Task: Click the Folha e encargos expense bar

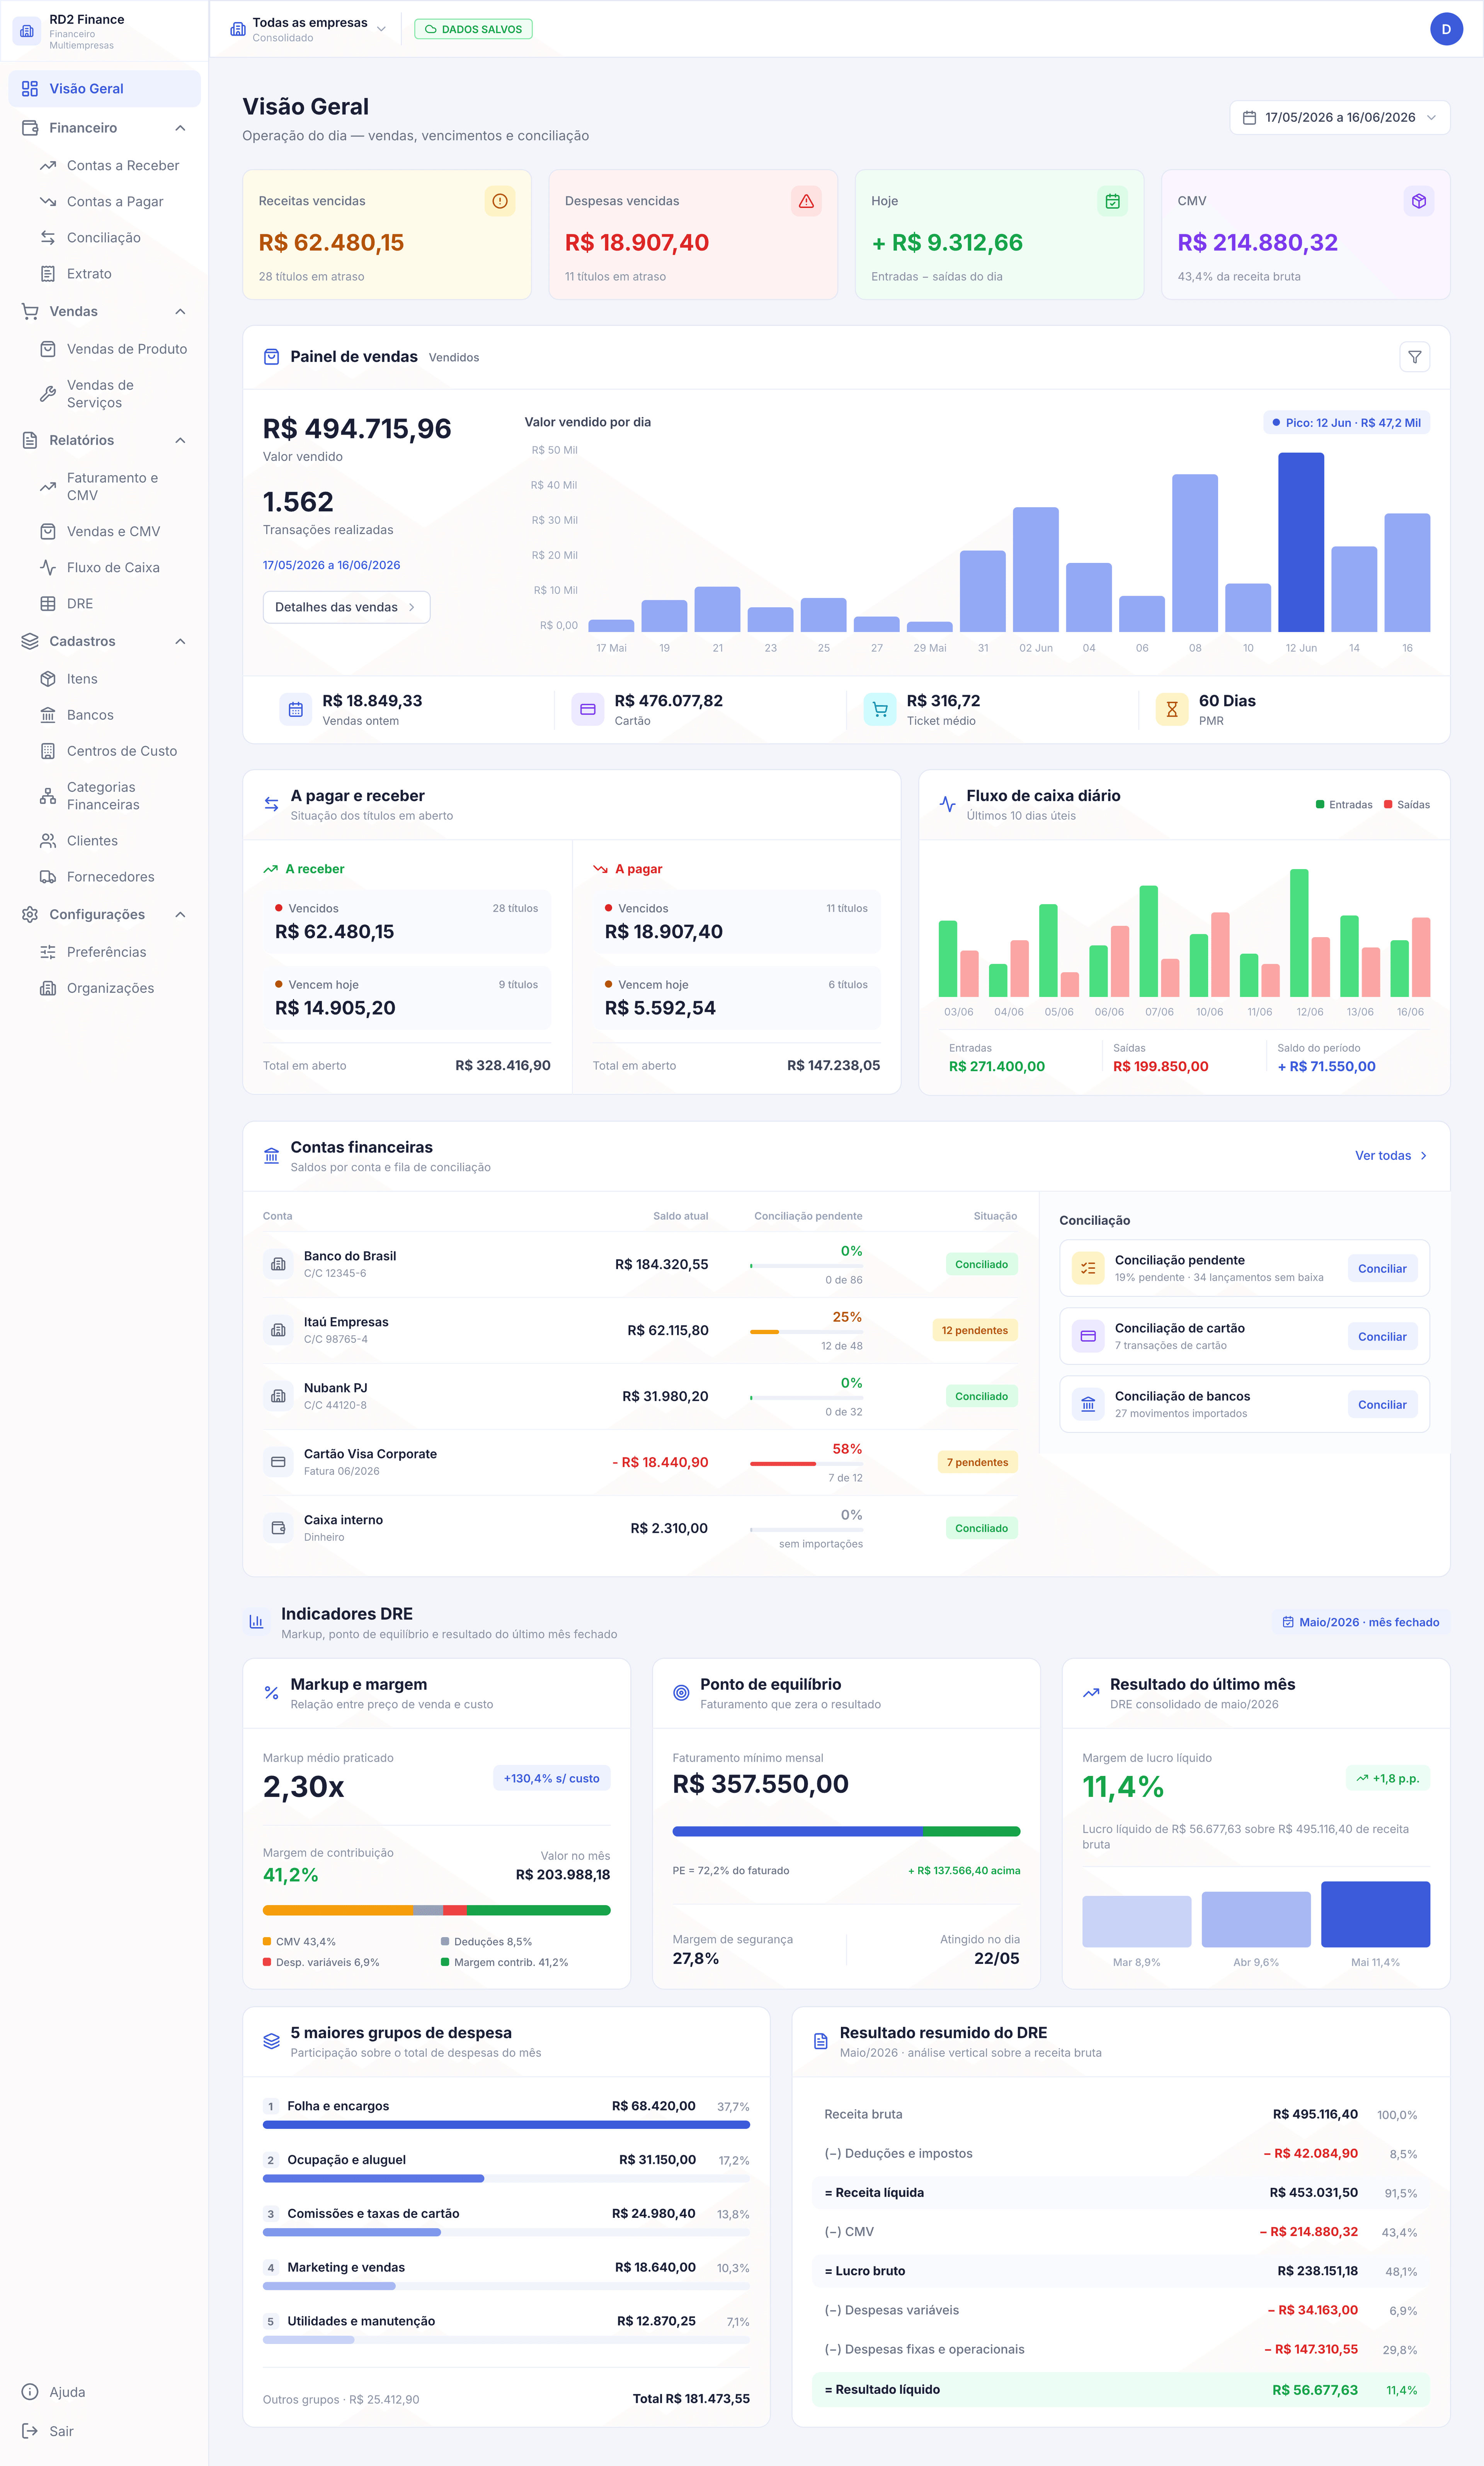Action: [506, 2125]
